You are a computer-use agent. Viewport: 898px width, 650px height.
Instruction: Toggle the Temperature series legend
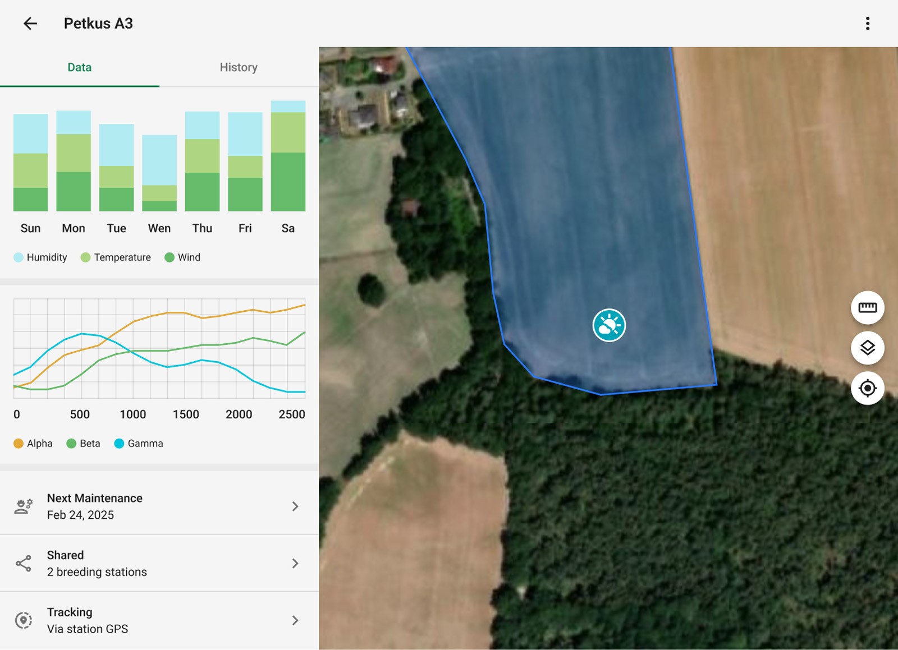[x=85, y=257]
